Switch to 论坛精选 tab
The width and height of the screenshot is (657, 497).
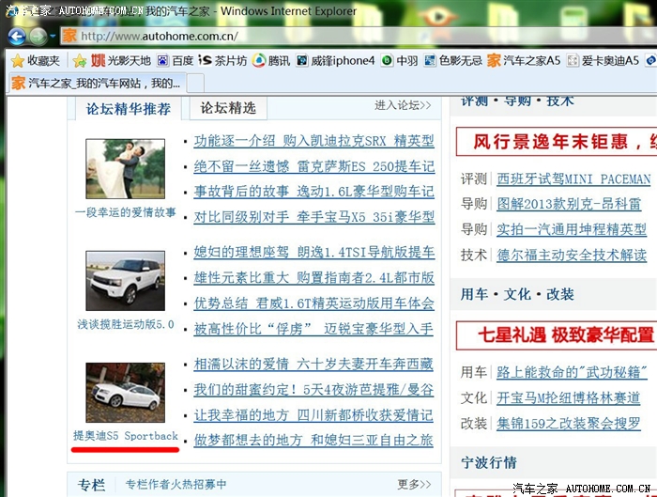[x=228, y=108]
